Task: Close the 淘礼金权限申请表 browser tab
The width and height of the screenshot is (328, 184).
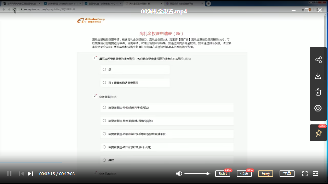Action: 161,4
